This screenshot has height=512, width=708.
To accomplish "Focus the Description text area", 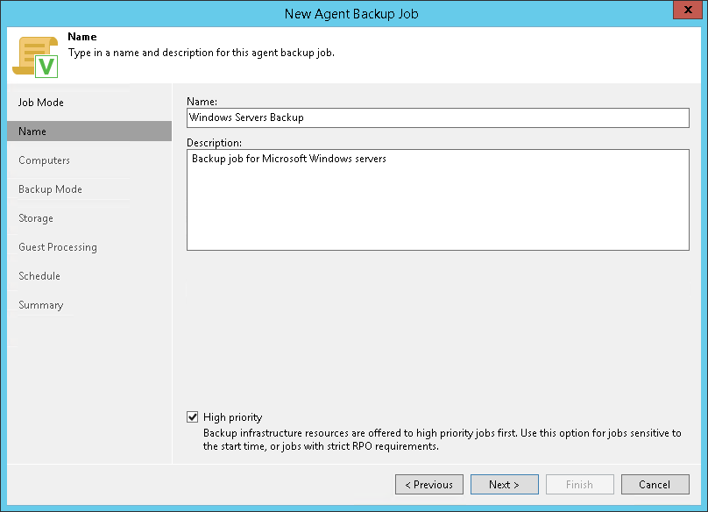I will [438, 199].
